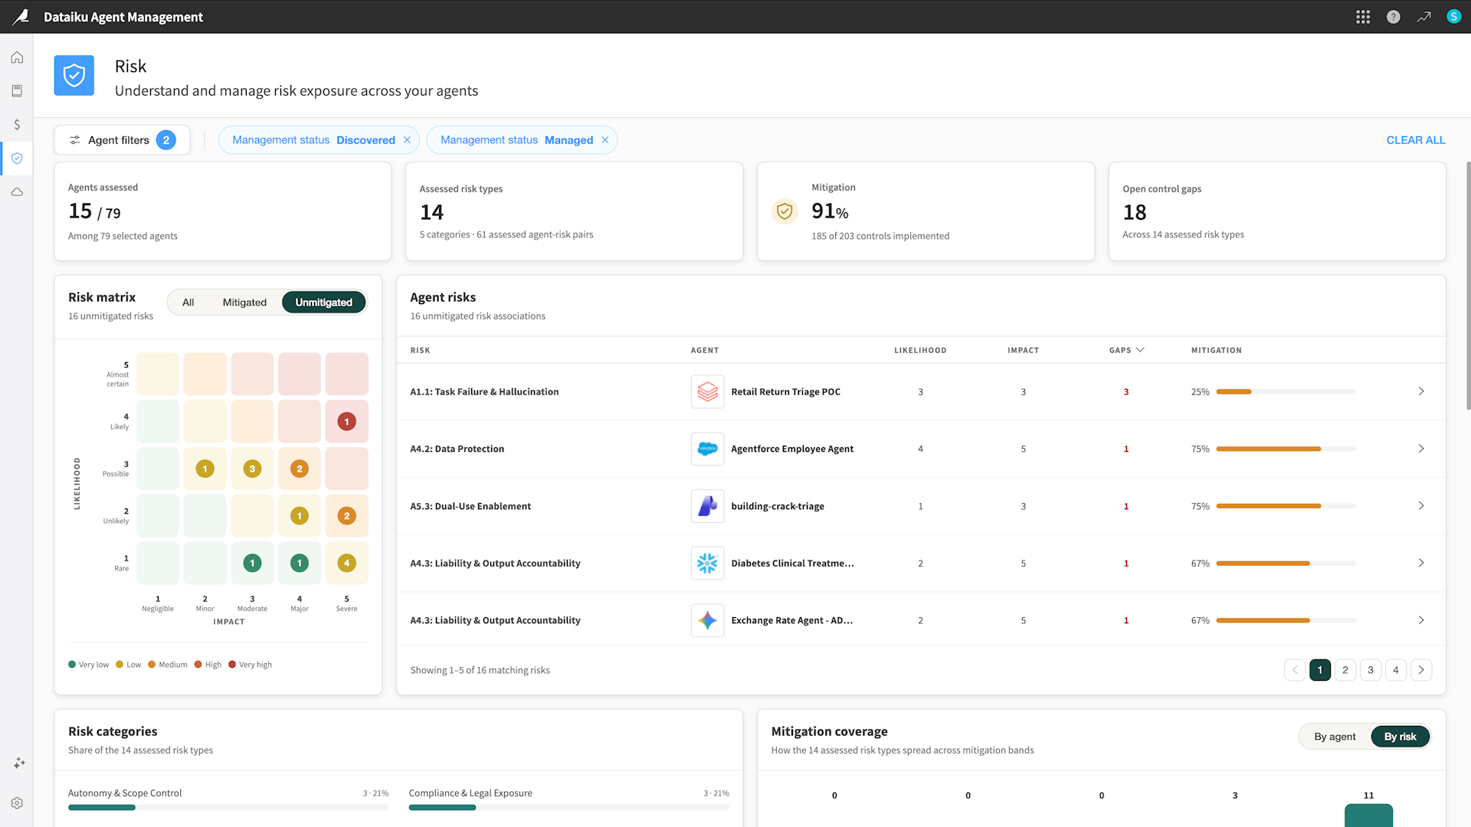
Task: Click the Agentforce Employee Agent Salesforce icon
Action: 707,449
